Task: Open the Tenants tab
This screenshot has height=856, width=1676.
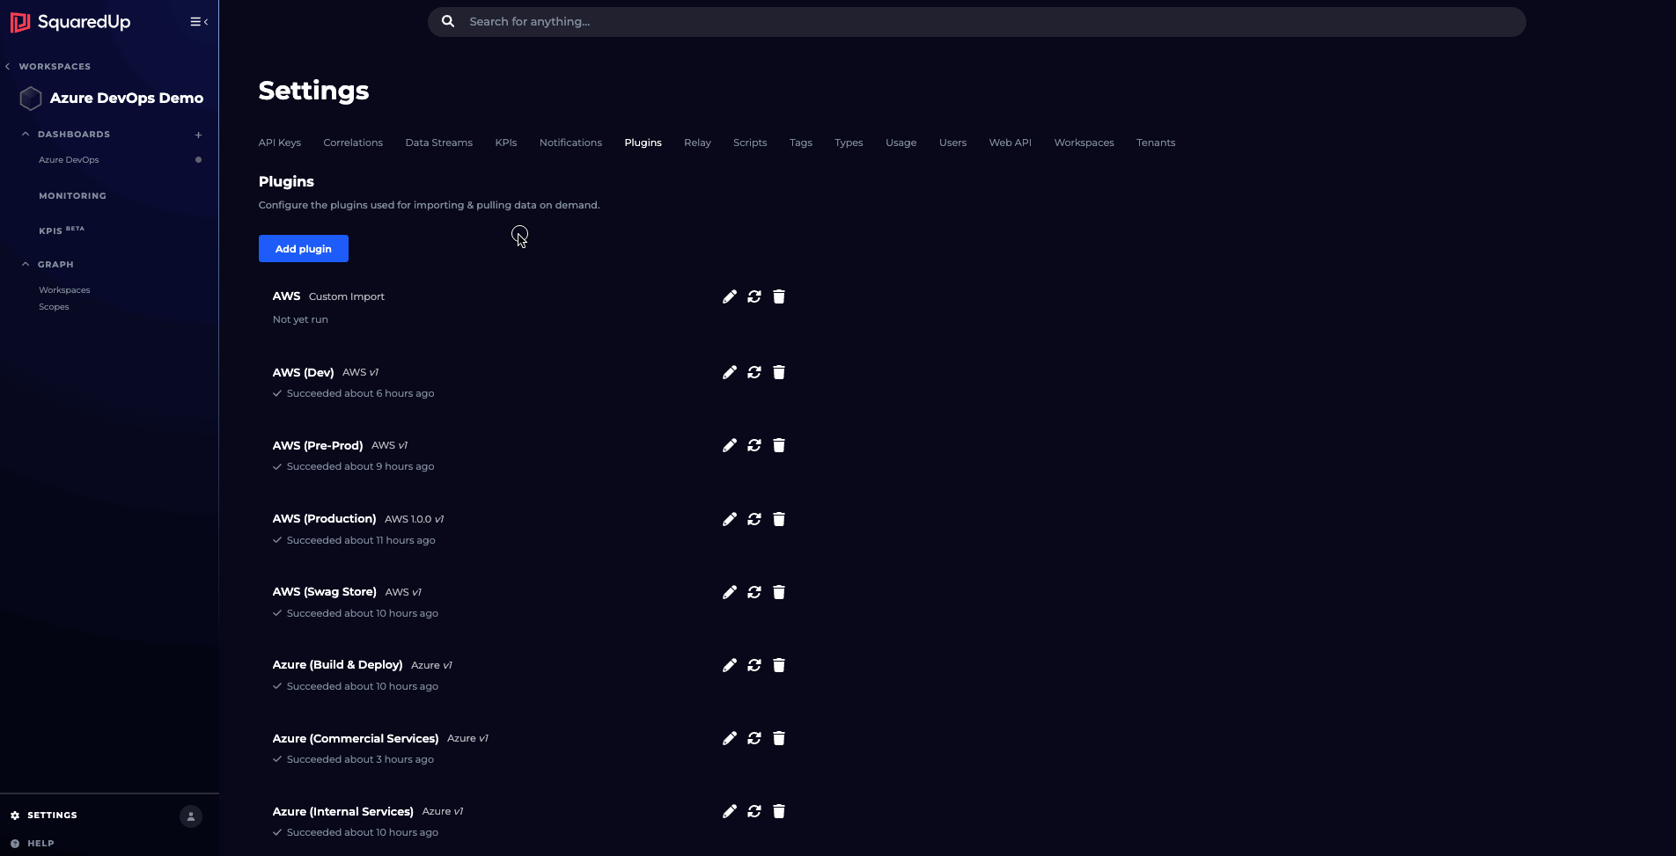Action: pyautogui.click(x=1156, y=143)
